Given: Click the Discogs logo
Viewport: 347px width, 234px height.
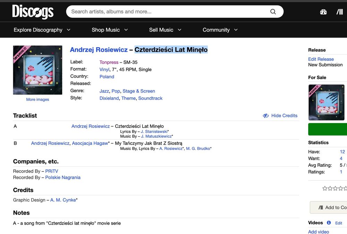Looking at the screenshot, I should point(33,12).
